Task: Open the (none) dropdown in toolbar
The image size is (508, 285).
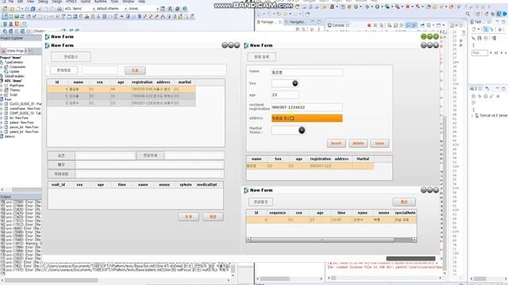Action: [157, 9]
